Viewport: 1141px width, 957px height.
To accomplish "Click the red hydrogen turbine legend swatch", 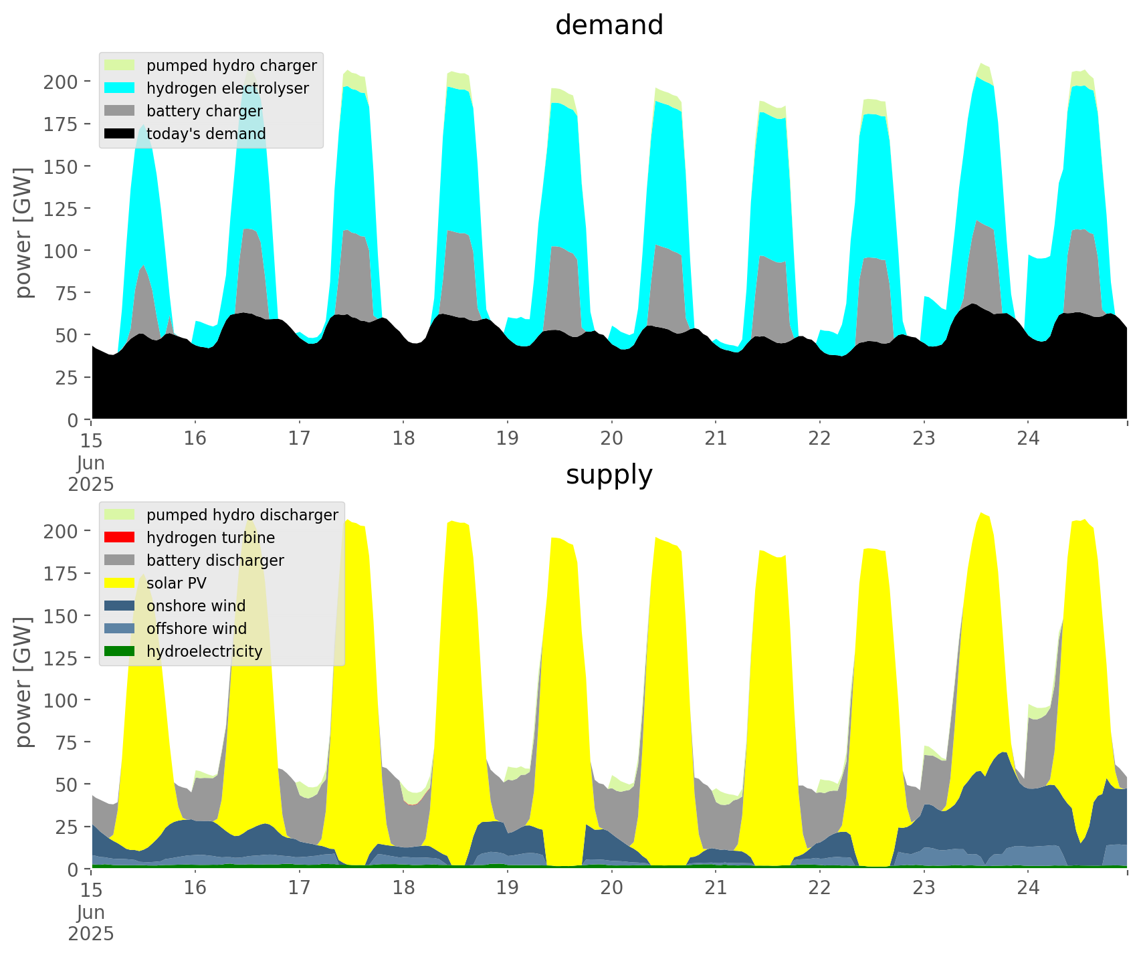I will (120, 538).
